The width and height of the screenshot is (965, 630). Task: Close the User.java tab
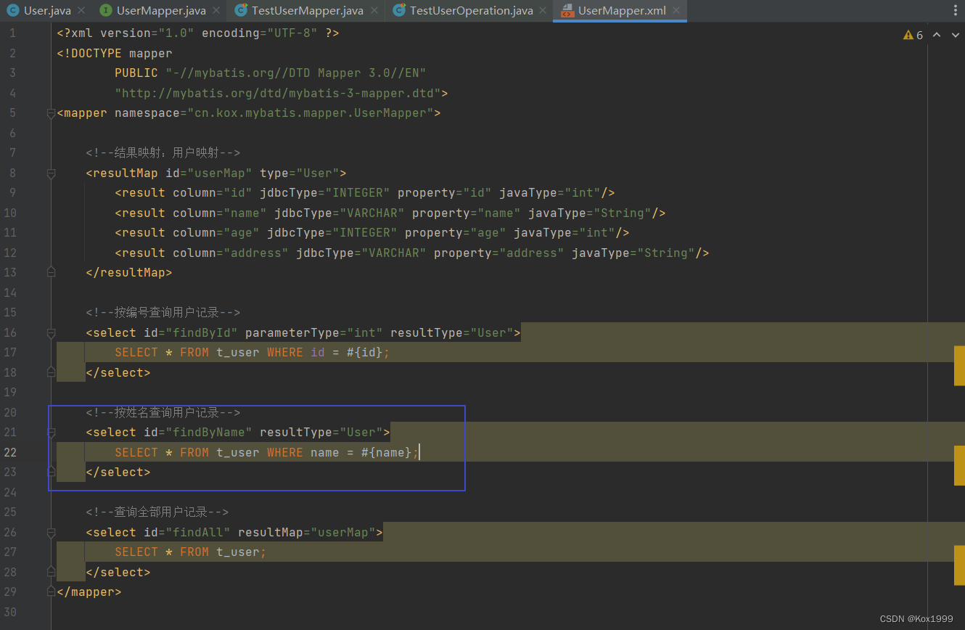(81, 11)
